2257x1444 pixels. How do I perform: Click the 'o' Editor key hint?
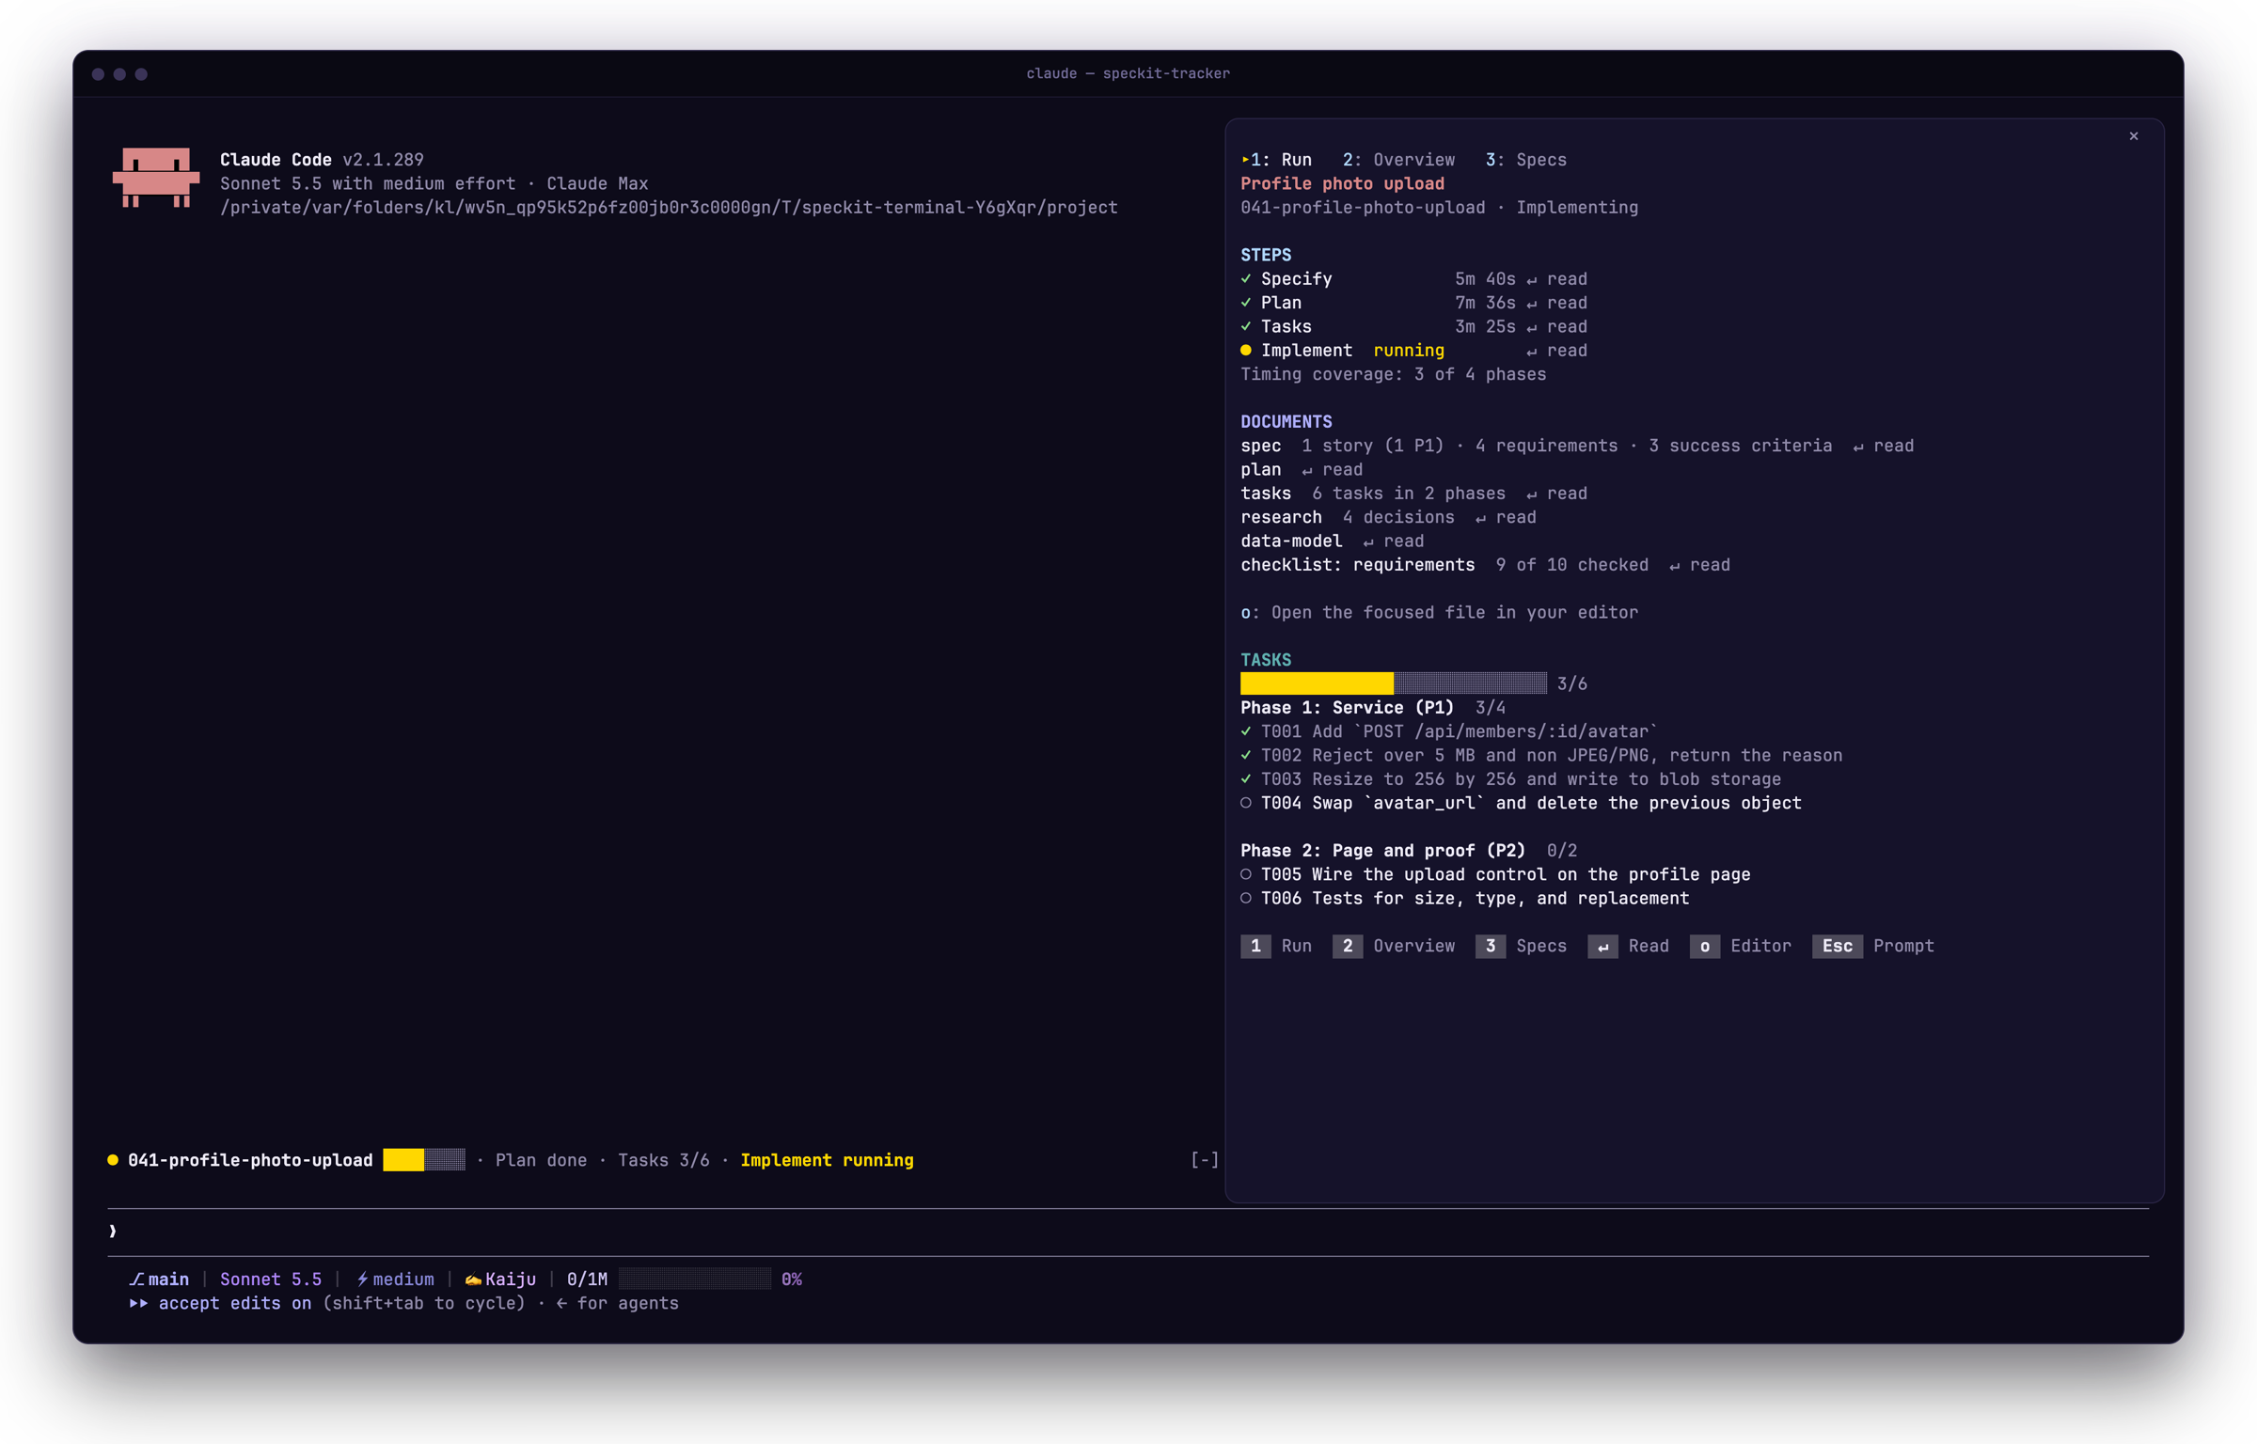[1705, 946]
